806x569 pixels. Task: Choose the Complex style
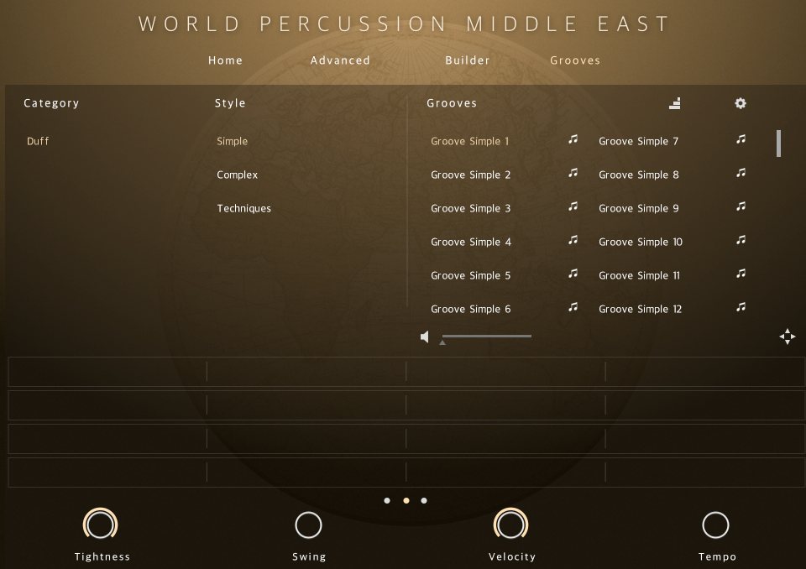tap(238, 175)
